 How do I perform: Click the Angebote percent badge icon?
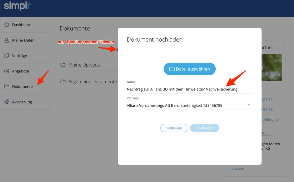(7, 71)
